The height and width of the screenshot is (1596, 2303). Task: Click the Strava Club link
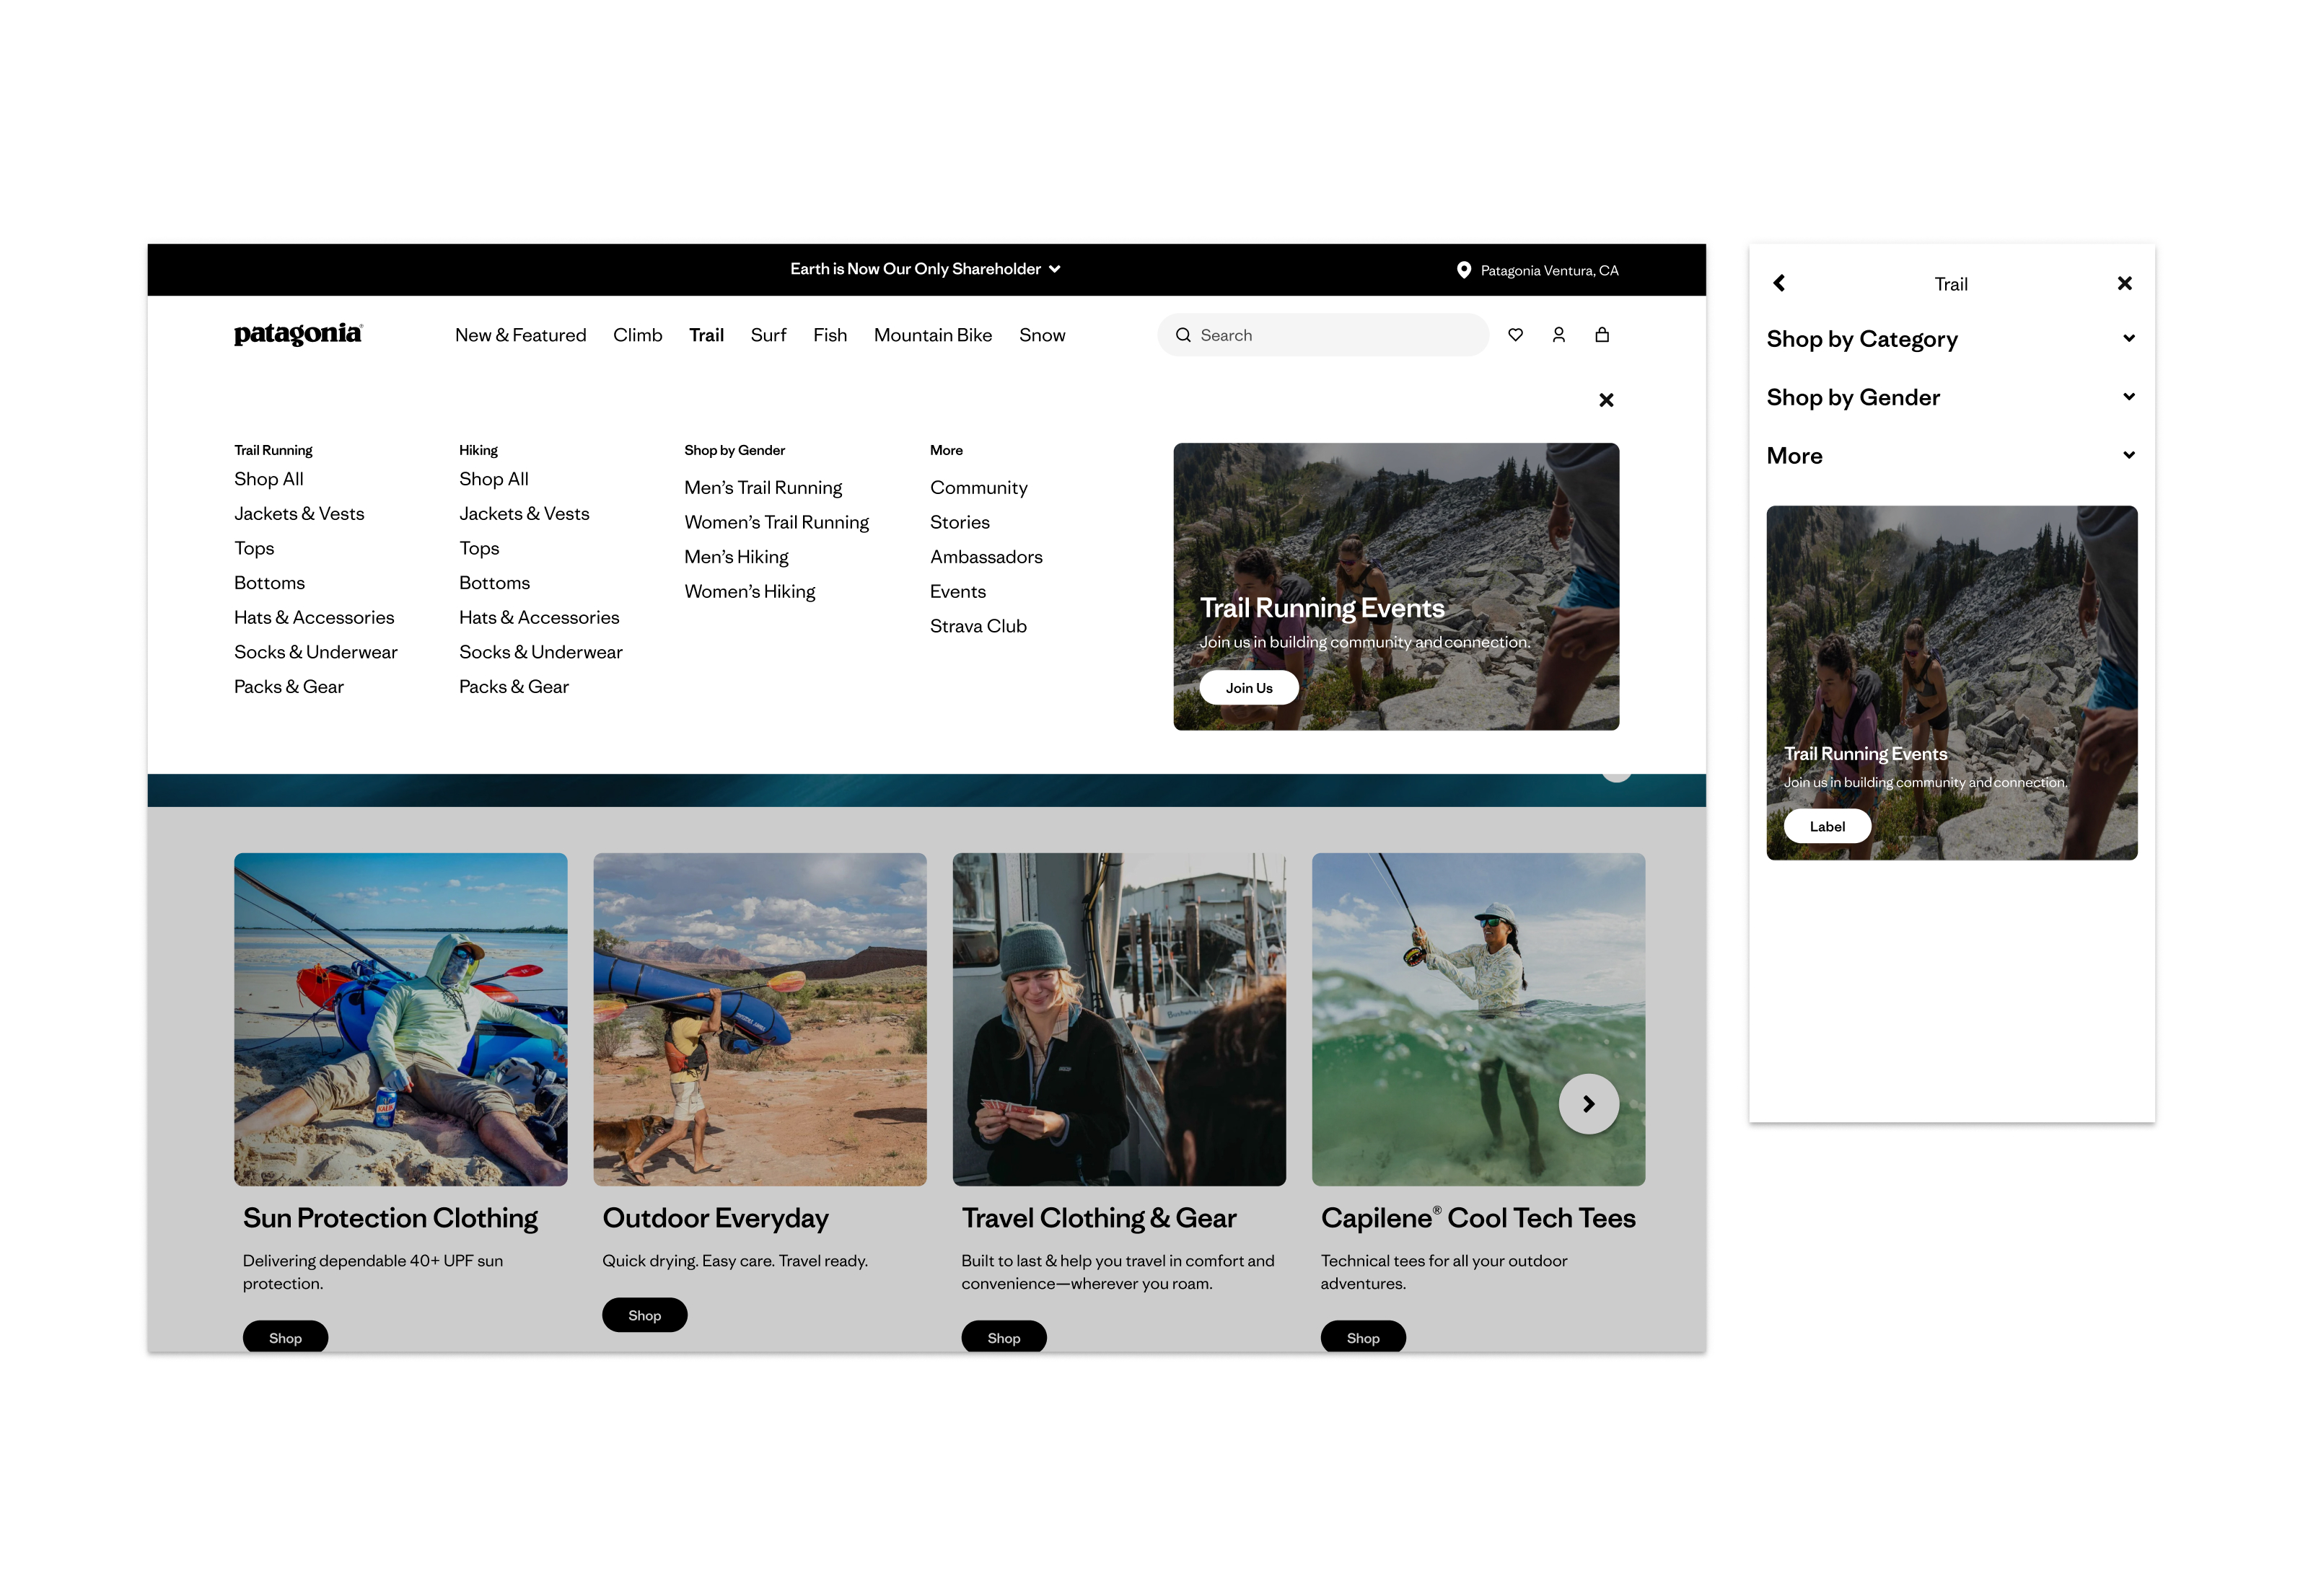(978, 626)
